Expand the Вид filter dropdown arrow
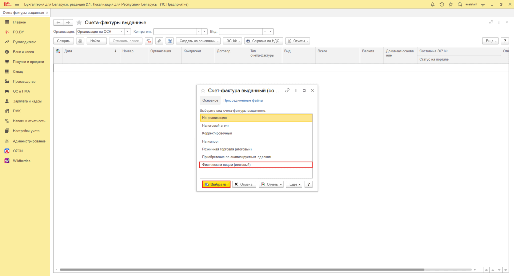 (x=265, y=32)
